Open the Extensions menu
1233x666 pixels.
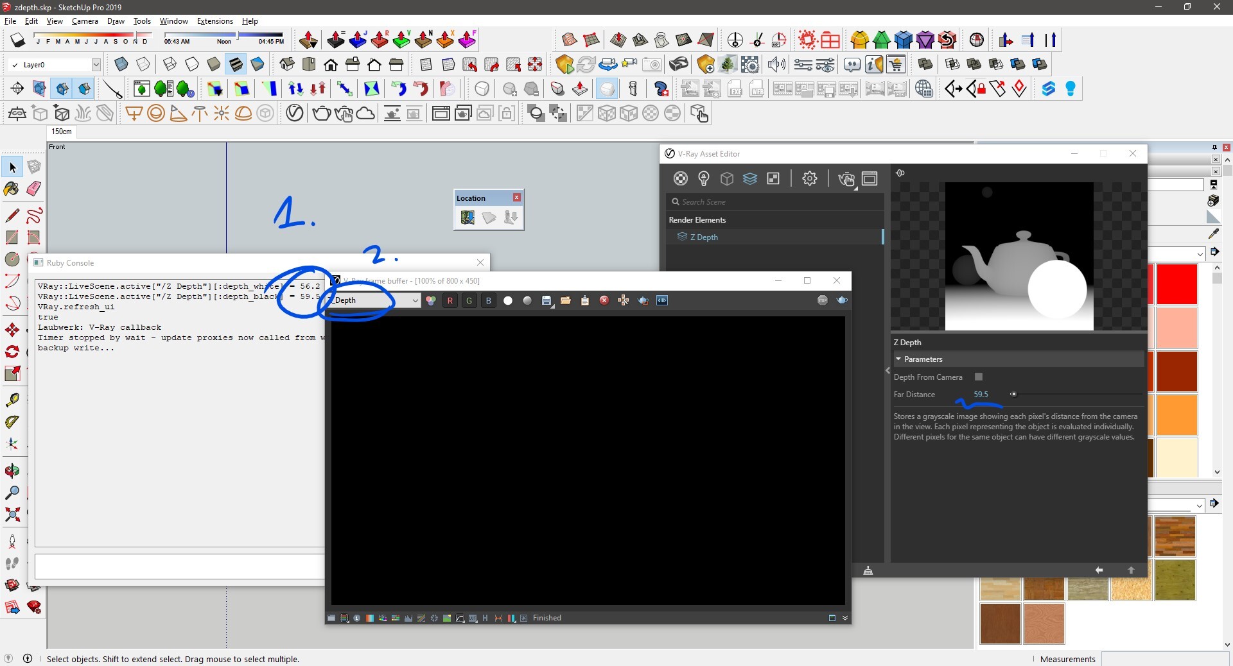click(x=214, y=21)
